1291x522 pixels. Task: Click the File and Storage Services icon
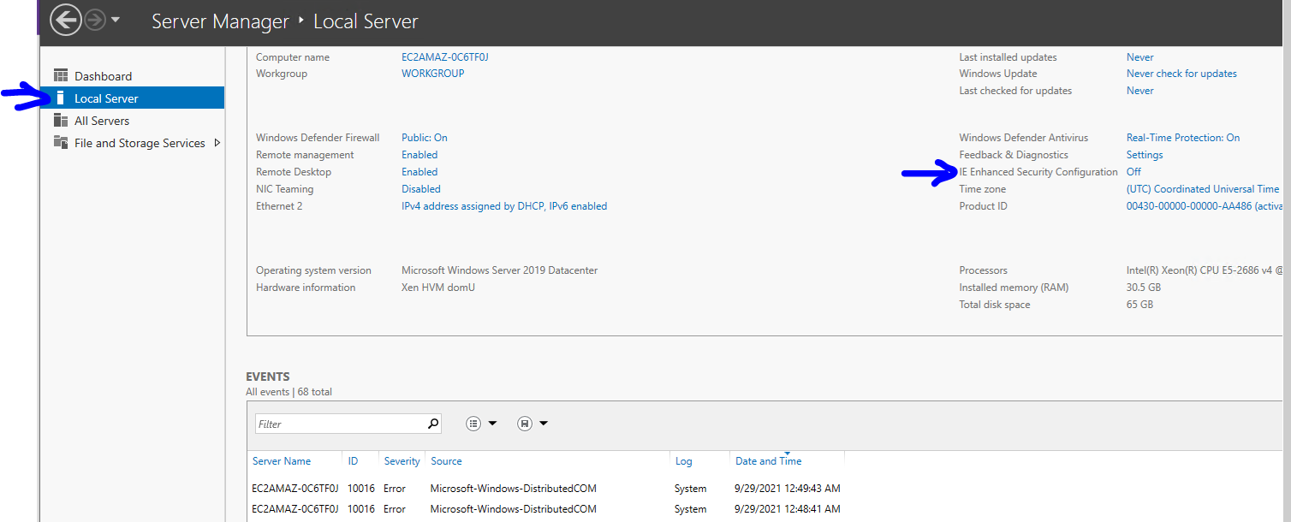pyautogui.click(x=61, y=143)
